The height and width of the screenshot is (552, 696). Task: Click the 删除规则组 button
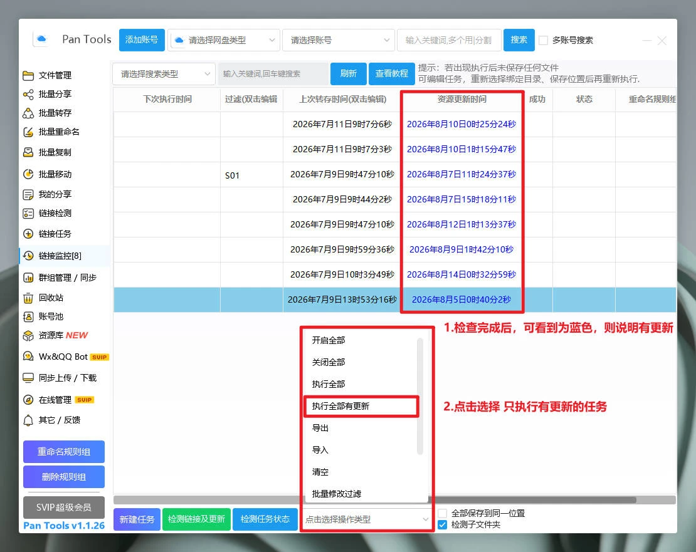coord(64,477)
